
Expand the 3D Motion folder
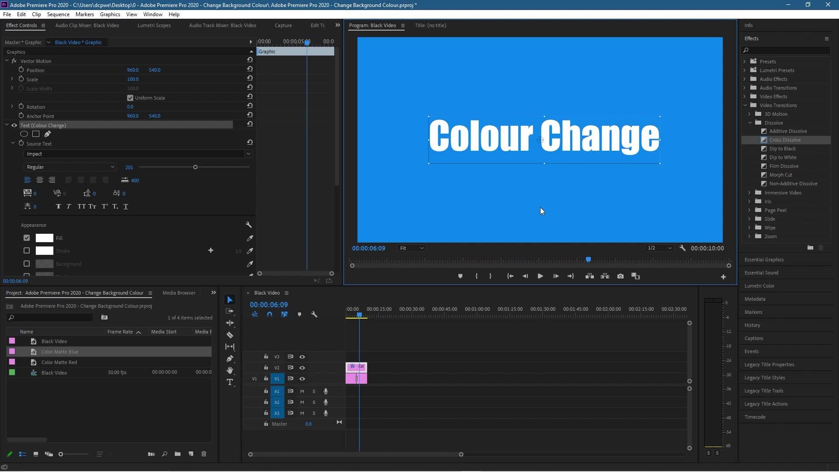[749, 114]
